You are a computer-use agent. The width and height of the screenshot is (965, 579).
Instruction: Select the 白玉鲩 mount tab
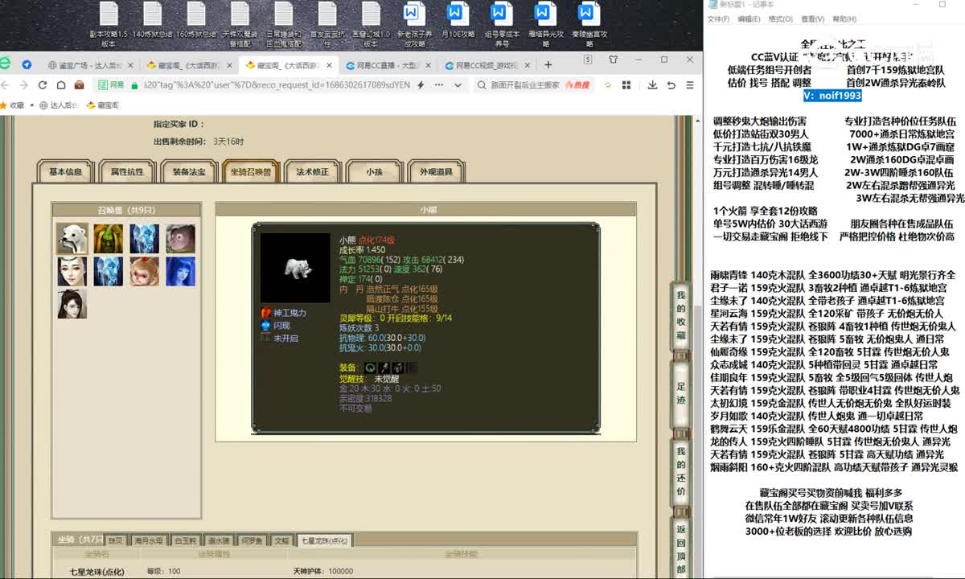pyautogui.click(x=186, y=540)
